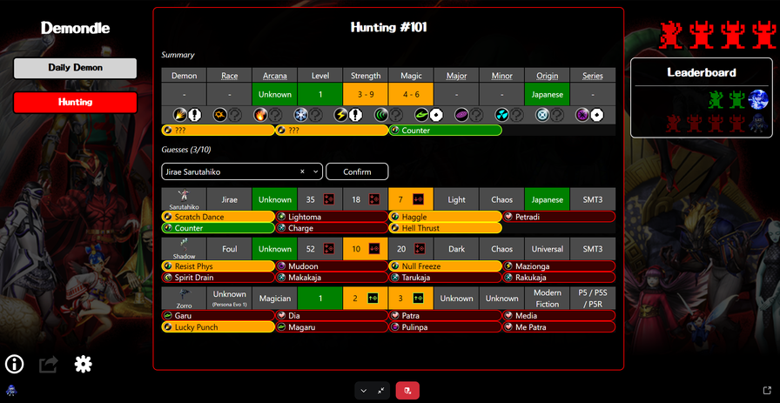Viewport: 780px width, 403px height.
Task: Click the Shadow demon sprite
Action: click(184, 245)
